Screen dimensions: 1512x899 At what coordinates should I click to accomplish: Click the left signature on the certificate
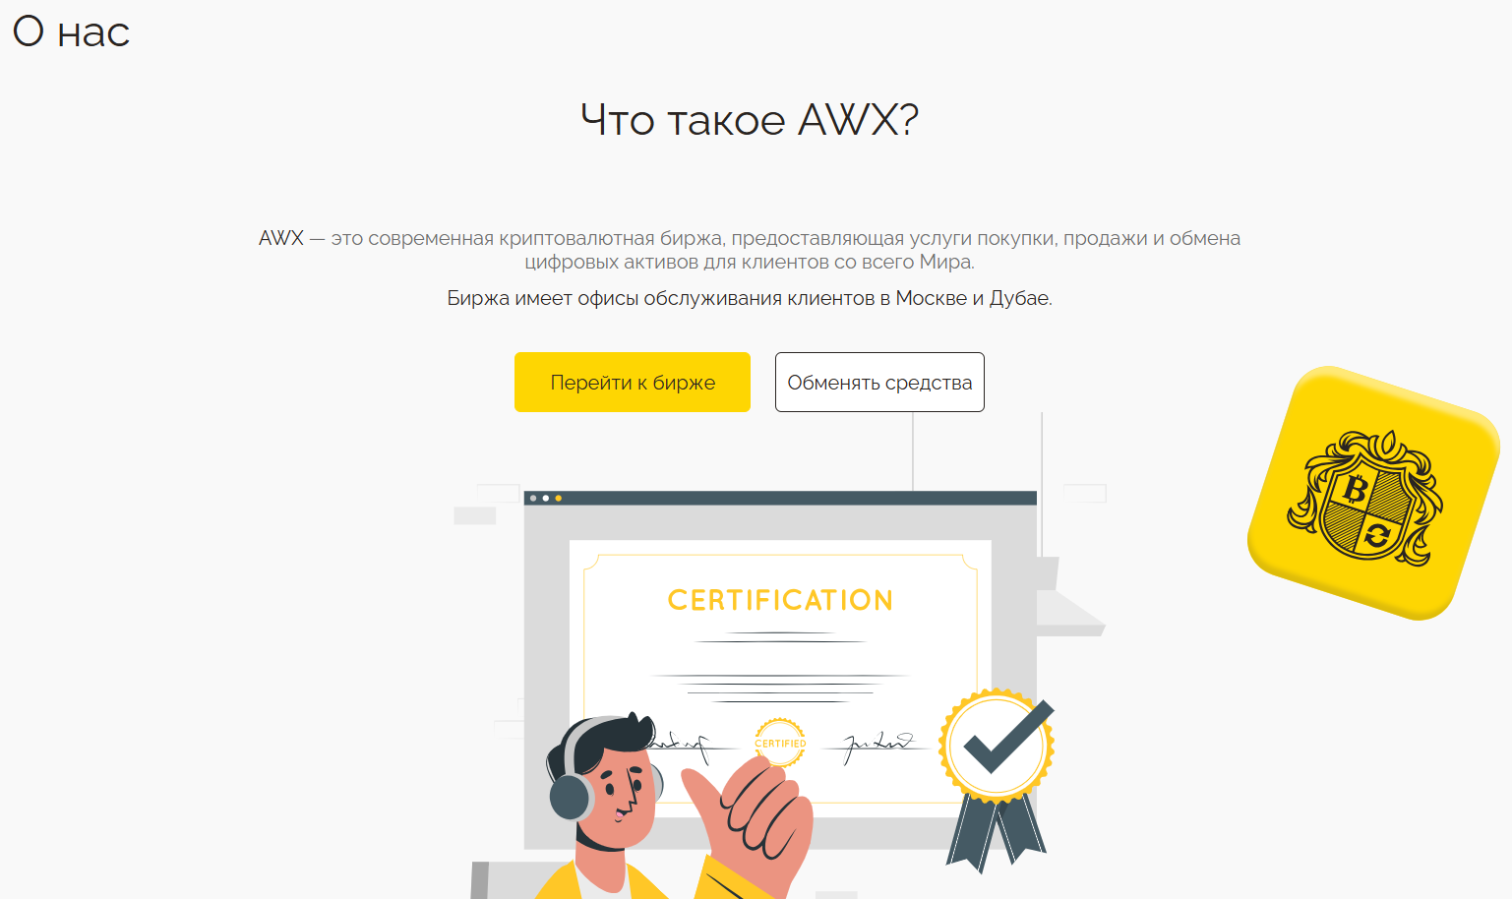point(679,745)
